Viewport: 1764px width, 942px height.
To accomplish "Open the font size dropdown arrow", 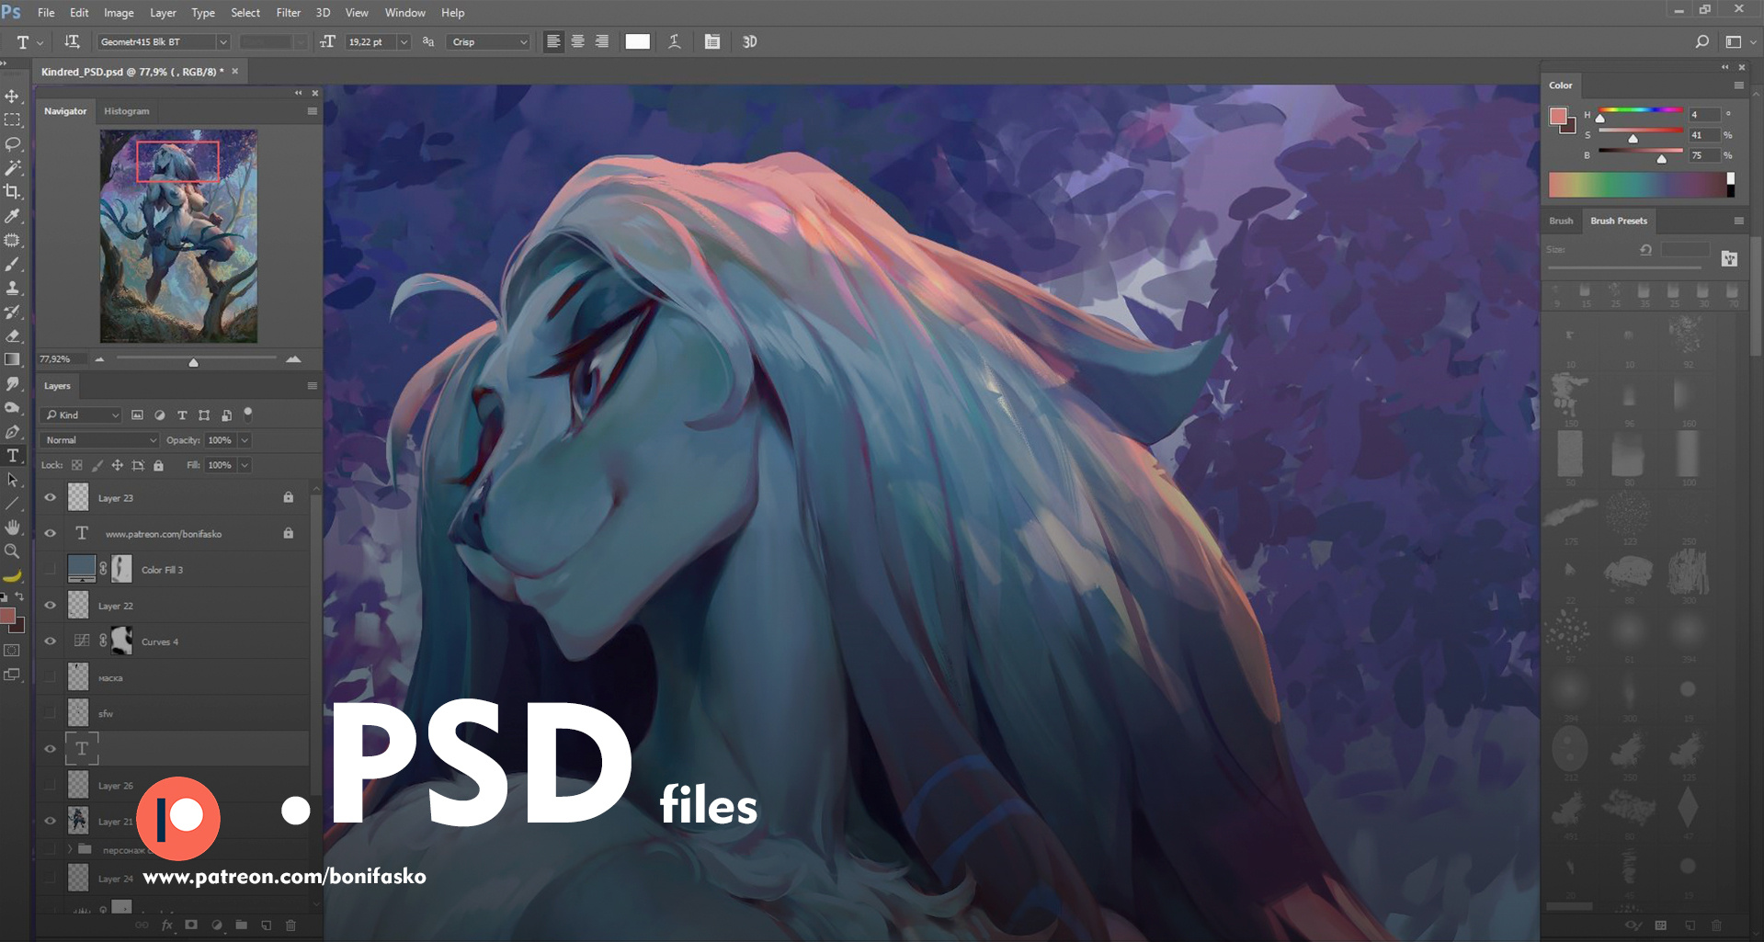I will click(x=404, y=41).
